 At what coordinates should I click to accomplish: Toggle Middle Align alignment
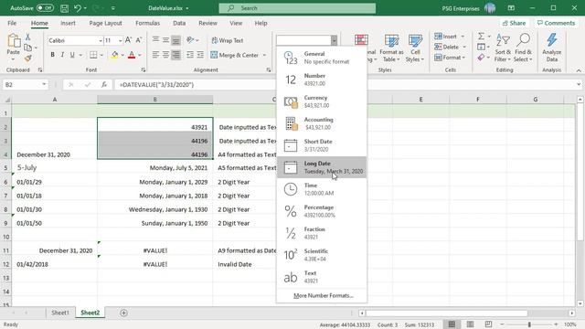tap(165, 39)
